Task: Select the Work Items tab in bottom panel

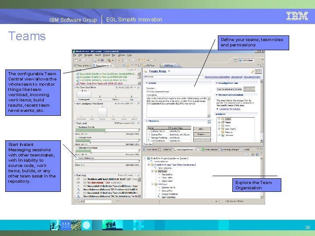Action: pyautogui.click(x=150, y=149)
